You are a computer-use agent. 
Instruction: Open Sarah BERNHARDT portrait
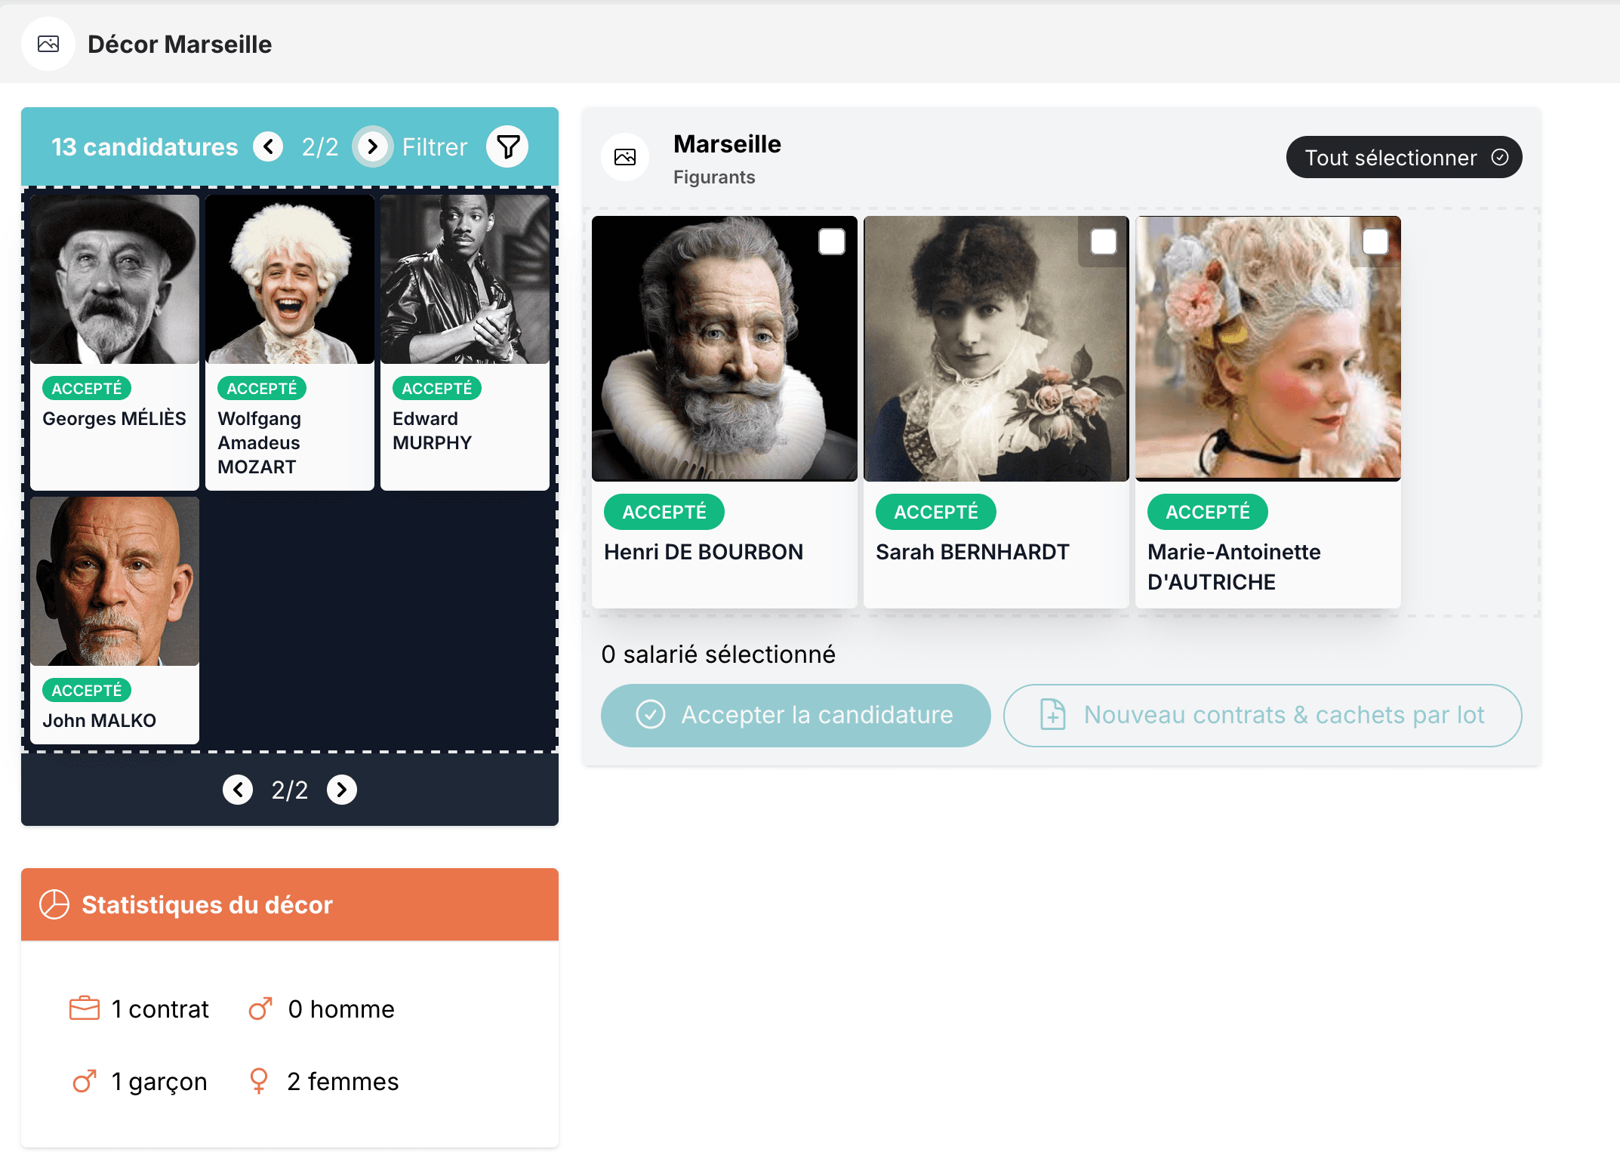pyautogui.click(x=996, y=349)
